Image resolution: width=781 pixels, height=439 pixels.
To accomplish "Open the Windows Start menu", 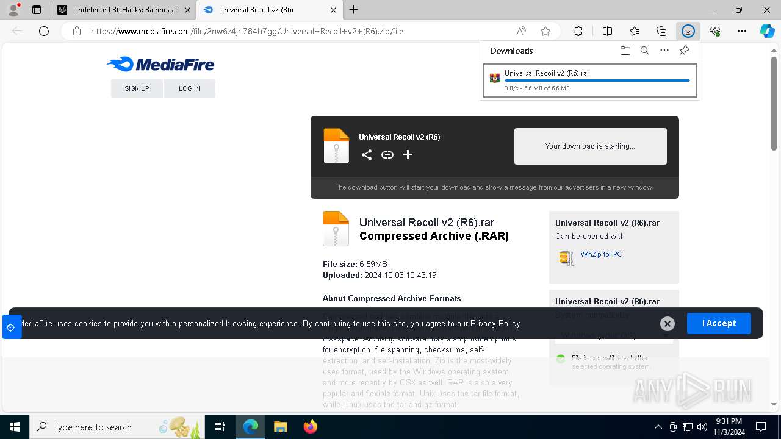I will pyautogui.click(x=15, y=427).
